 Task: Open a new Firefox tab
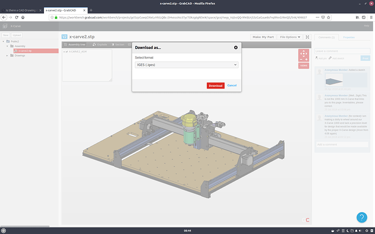point(91,10)
